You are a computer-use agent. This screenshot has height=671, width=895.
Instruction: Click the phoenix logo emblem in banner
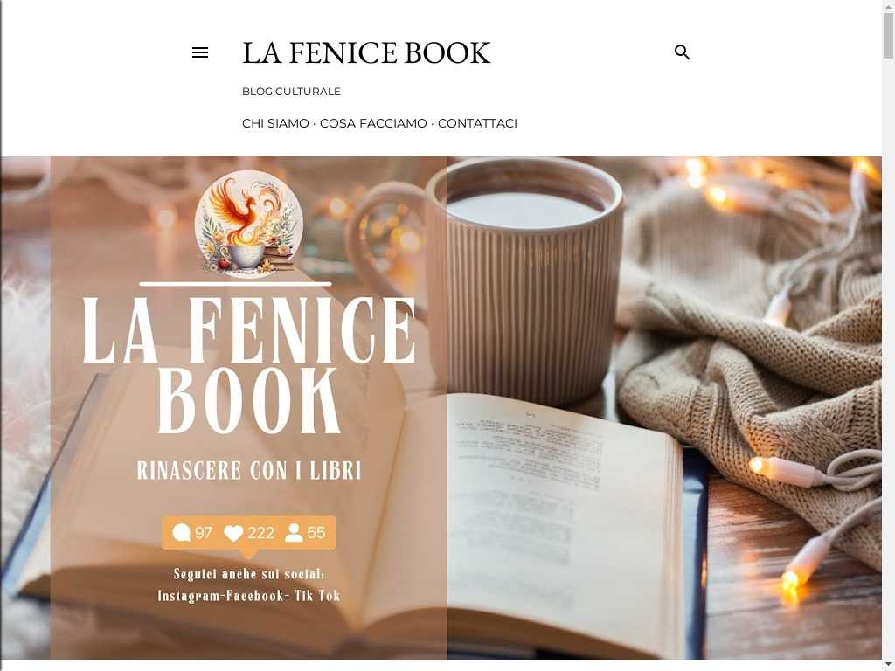249,223
